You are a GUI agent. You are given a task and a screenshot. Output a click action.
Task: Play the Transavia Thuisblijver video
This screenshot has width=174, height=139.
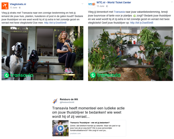click(60, 128)
